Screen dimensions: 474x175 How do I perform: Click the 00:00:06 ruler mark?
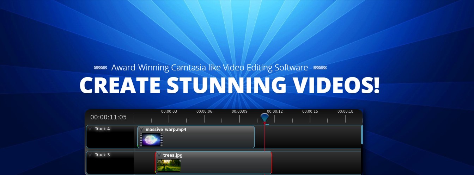[x=204, y=112]
